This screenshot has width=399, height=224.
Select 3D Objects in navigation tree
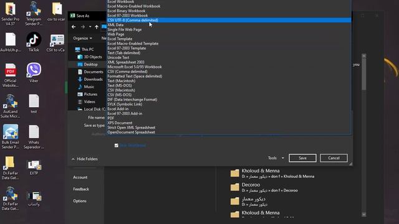click(90, 57)
